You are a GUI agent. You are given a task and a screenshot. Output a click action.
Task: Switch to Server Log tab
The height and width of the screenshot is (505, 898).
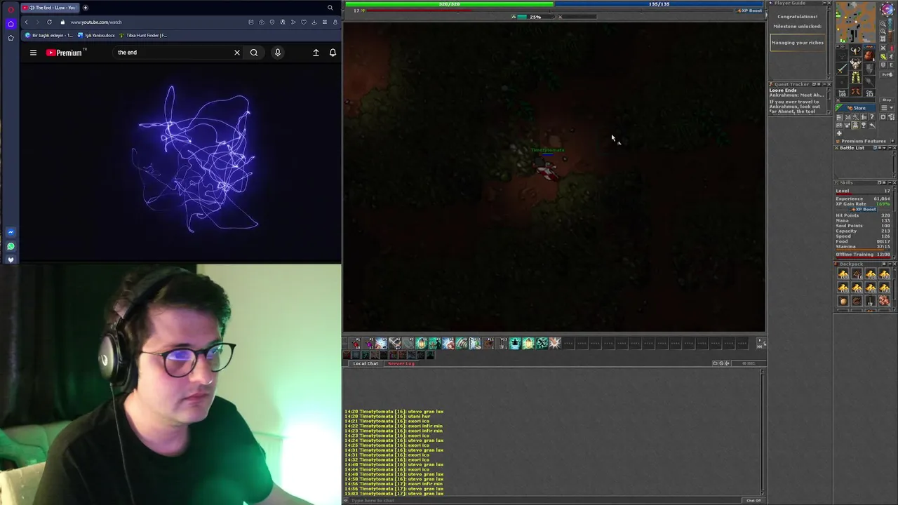click(x=401, y=363)
